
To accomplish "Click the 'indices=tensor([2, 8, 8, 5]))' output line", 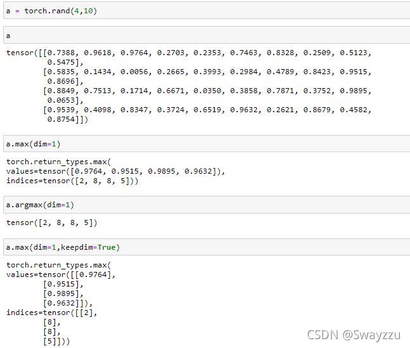I will coord(72,181).
